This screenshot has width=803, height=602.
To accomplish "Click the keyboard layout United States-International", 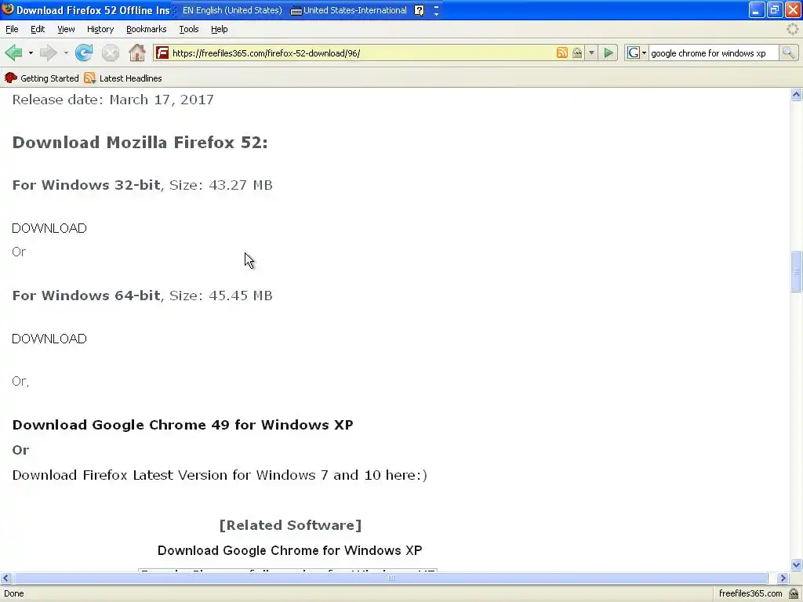I will [x=348, y=10].
